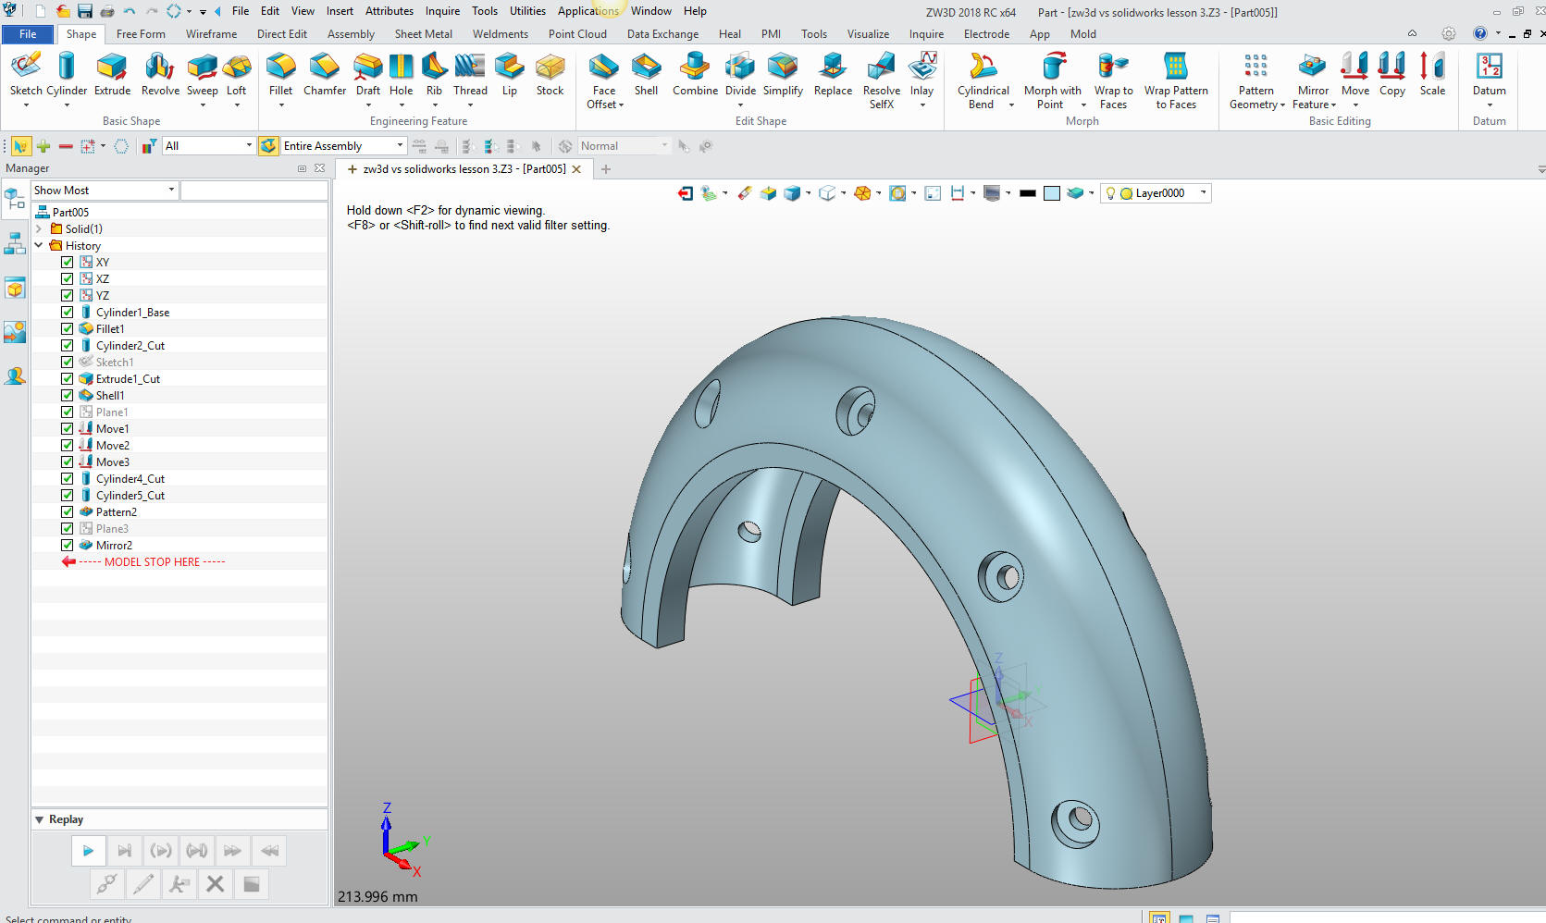Select the Resolve SelfX tool
This screenshot has height=923, width=1546.
[x=882, y=80]
